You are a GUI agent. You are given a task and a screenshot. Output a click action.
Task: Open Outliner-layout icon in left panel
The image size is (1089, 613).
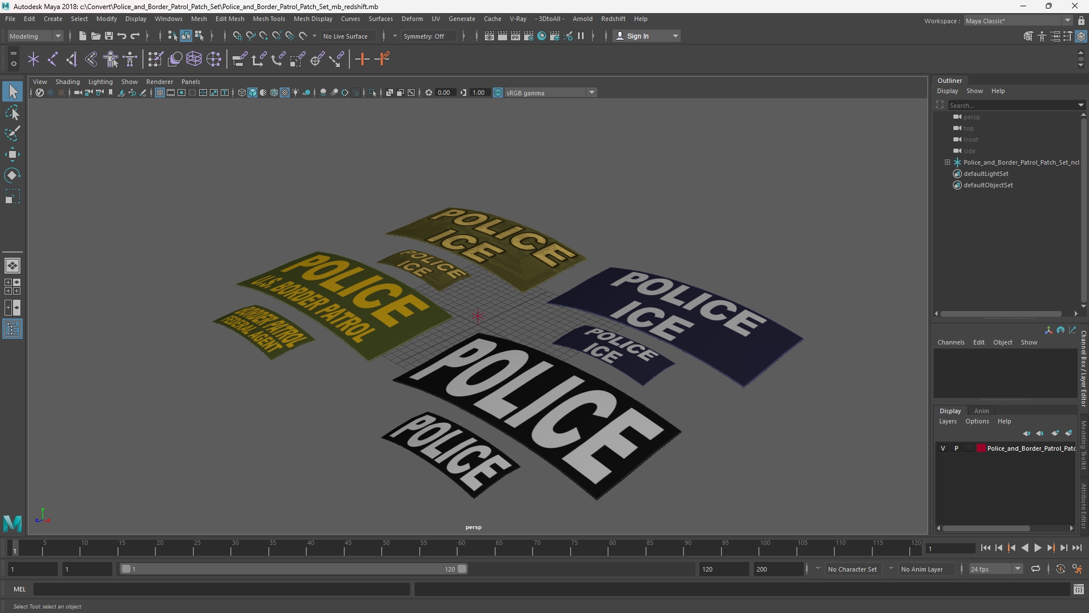pos(12,329)
